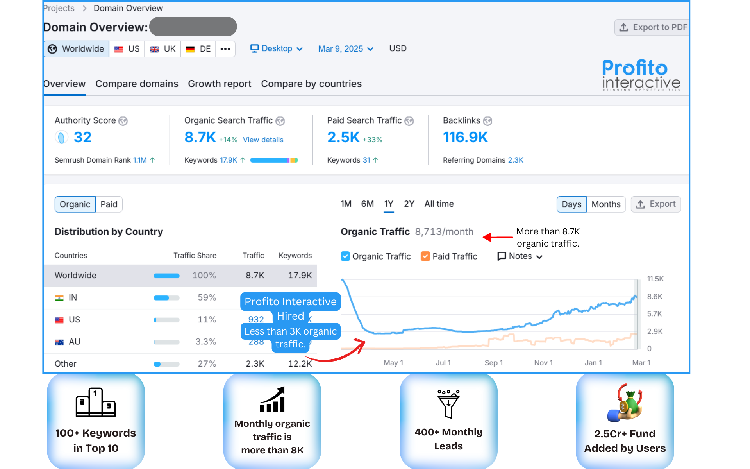Viewport: 750px width, 469px height.
Task: Select the 2Y chart time range
Action: coord(409,204)
